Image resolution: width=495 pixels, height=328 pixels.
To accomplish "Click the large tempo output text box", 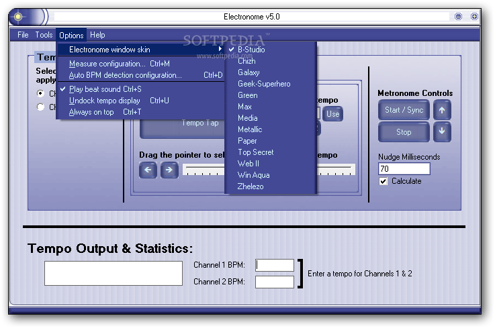I will tap(114, 273).
